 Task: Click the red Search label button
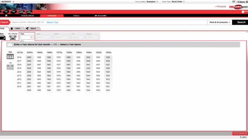tap(5, 22)
